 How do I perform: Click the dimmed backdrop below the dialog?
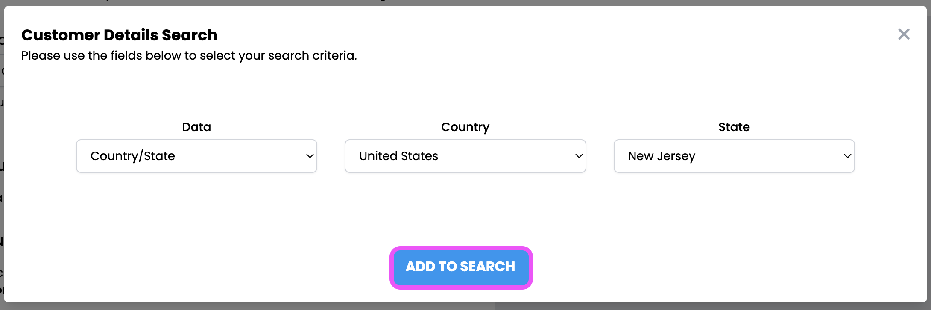pyautogui.click(x=683, y=307)
